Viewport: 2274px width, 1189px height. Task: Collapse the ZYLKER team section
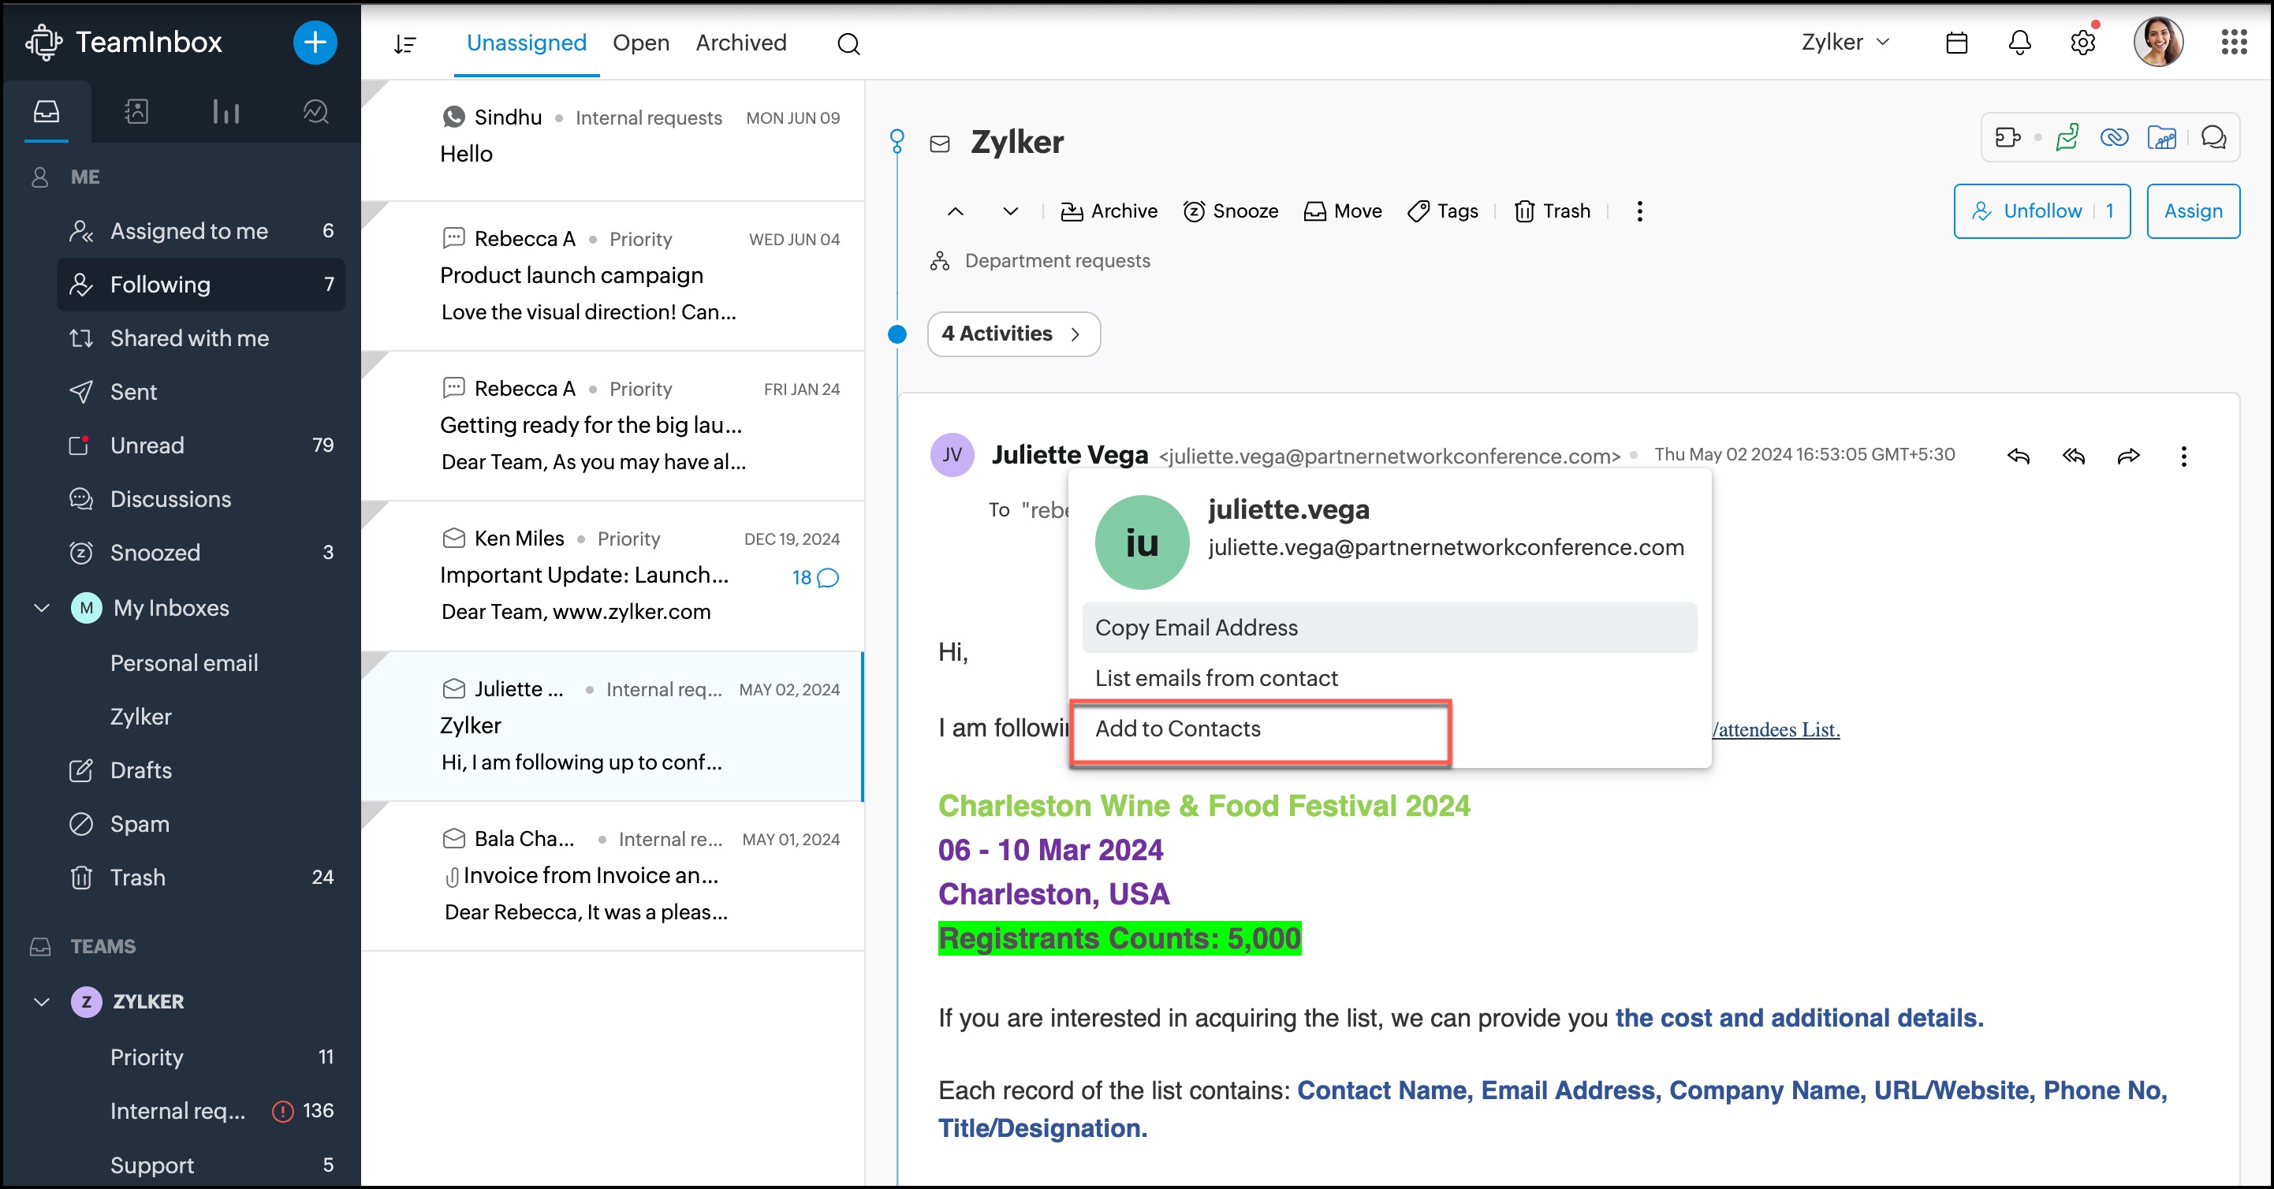(x=42, y=1002)
